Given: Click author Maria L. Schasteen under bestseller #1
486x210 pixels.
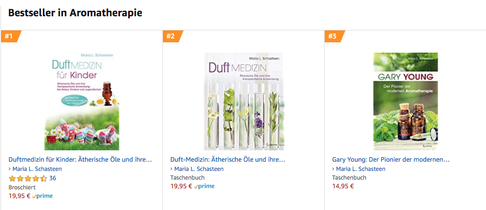Looking at the screenshot, I should pyautogui.click(x=37, y=169).
